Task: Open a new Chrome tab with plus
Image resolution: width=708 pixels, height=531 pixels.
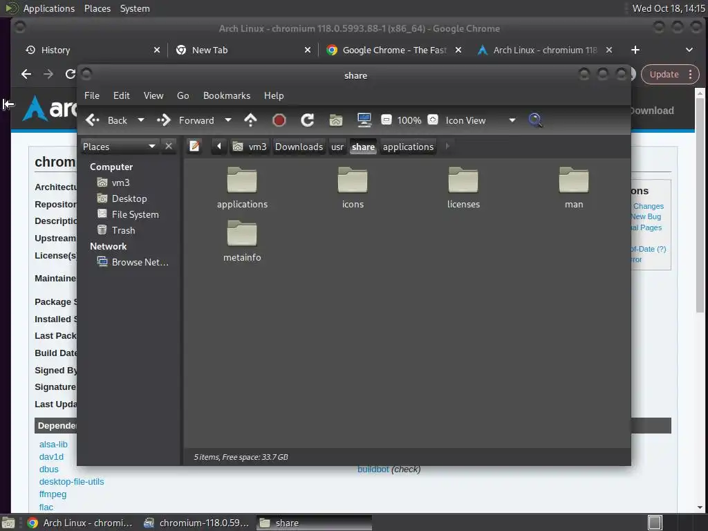Action: point(635,50)
